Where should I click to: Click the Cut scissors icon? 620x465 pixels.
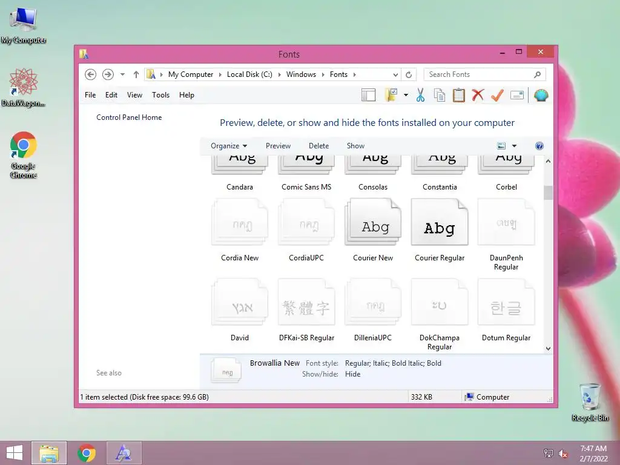point(420,95)
